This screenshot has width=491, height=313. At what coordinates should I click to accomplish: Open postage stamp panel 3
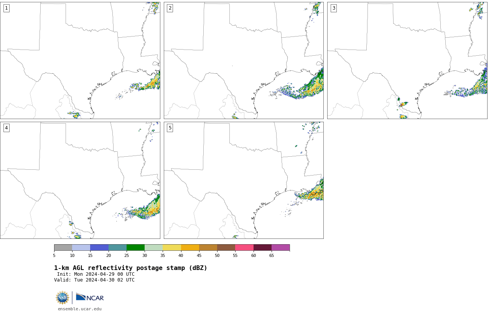(x=407, y=60)
